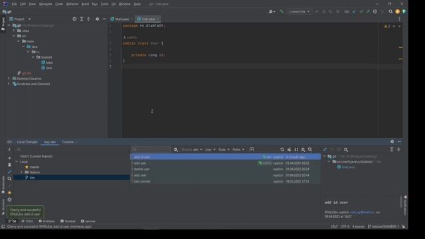This screenshot has height=239, width=425.
Task: Expand the feature branch folder
Action: click(x=21, y=172)
